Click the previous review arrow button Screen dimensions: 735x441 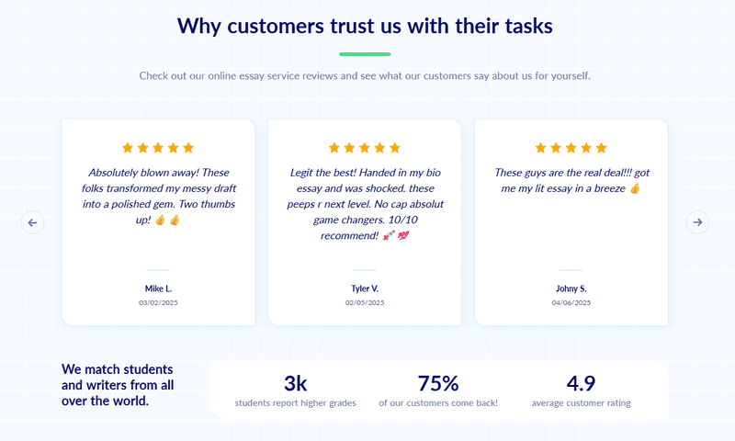[x=32, y=222]
